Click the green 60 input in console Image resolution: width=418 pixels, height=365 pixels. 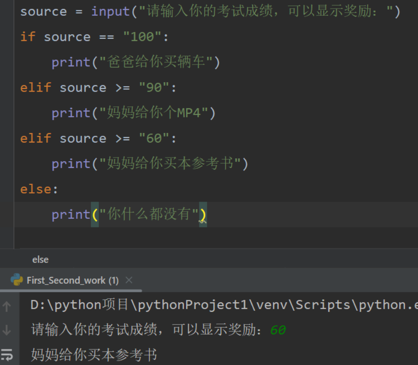click(x=278, y=330)
